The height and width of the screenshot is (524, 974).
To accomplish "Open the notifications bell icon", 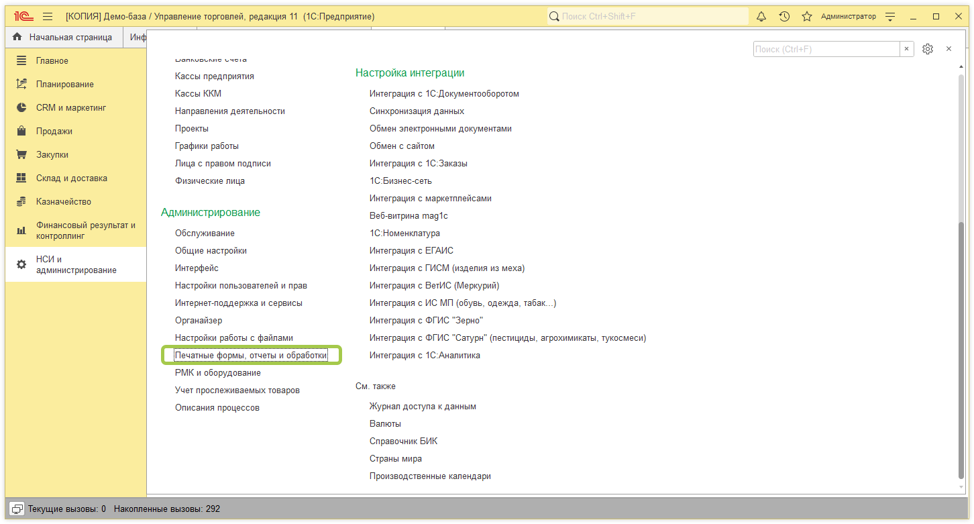I will tap(761, 16).
